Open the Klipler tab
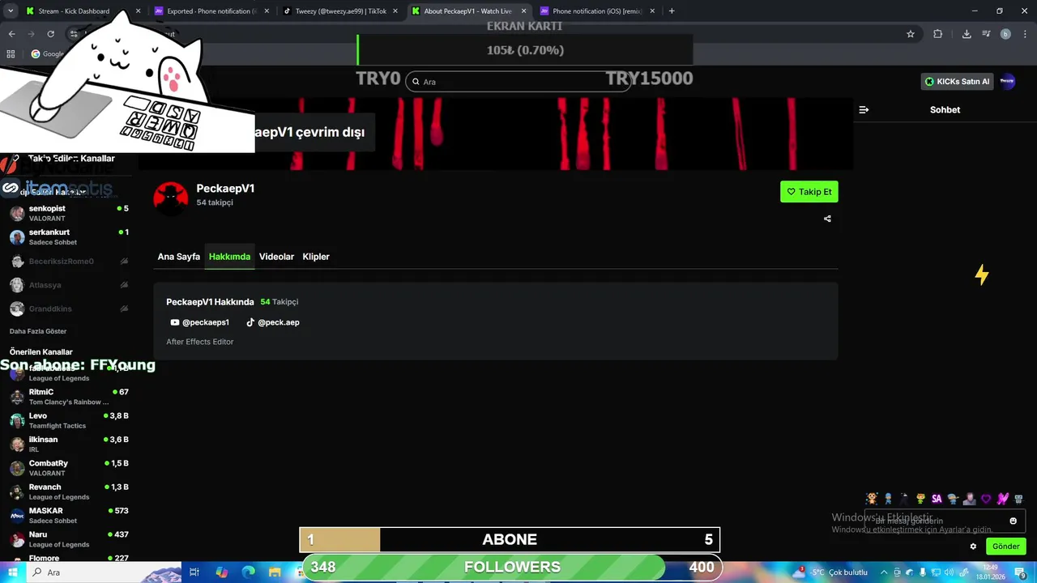This screenshot has width=1037, height=583. (316, 257)
